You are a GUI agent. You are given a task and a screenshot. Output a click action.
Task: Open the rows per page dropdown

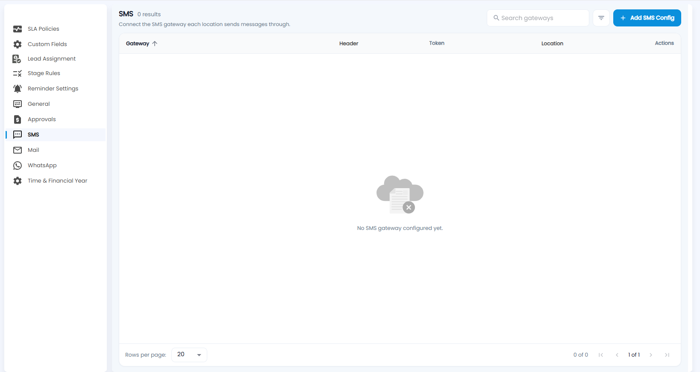coord(189,355)
